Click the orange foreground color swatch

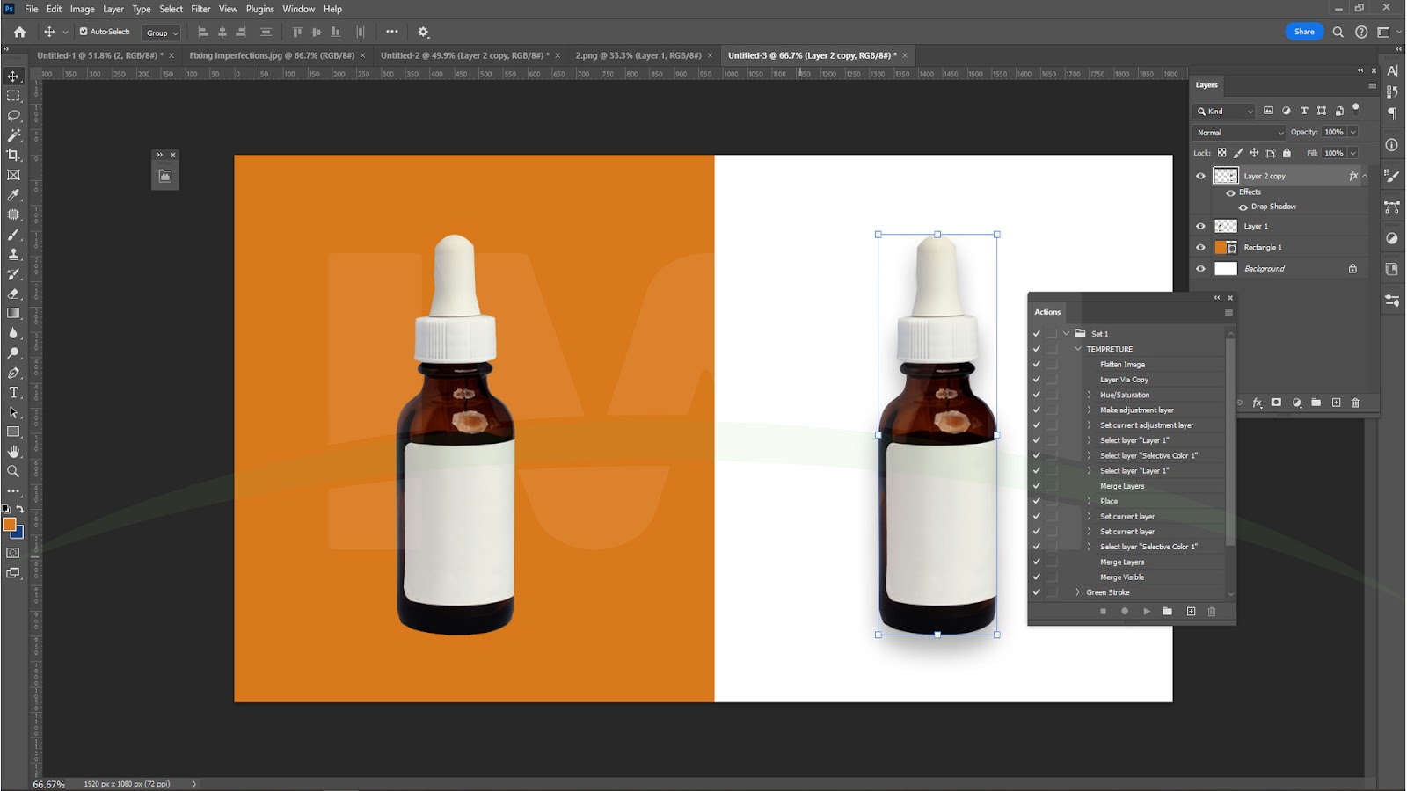click(x=9, y=524)
